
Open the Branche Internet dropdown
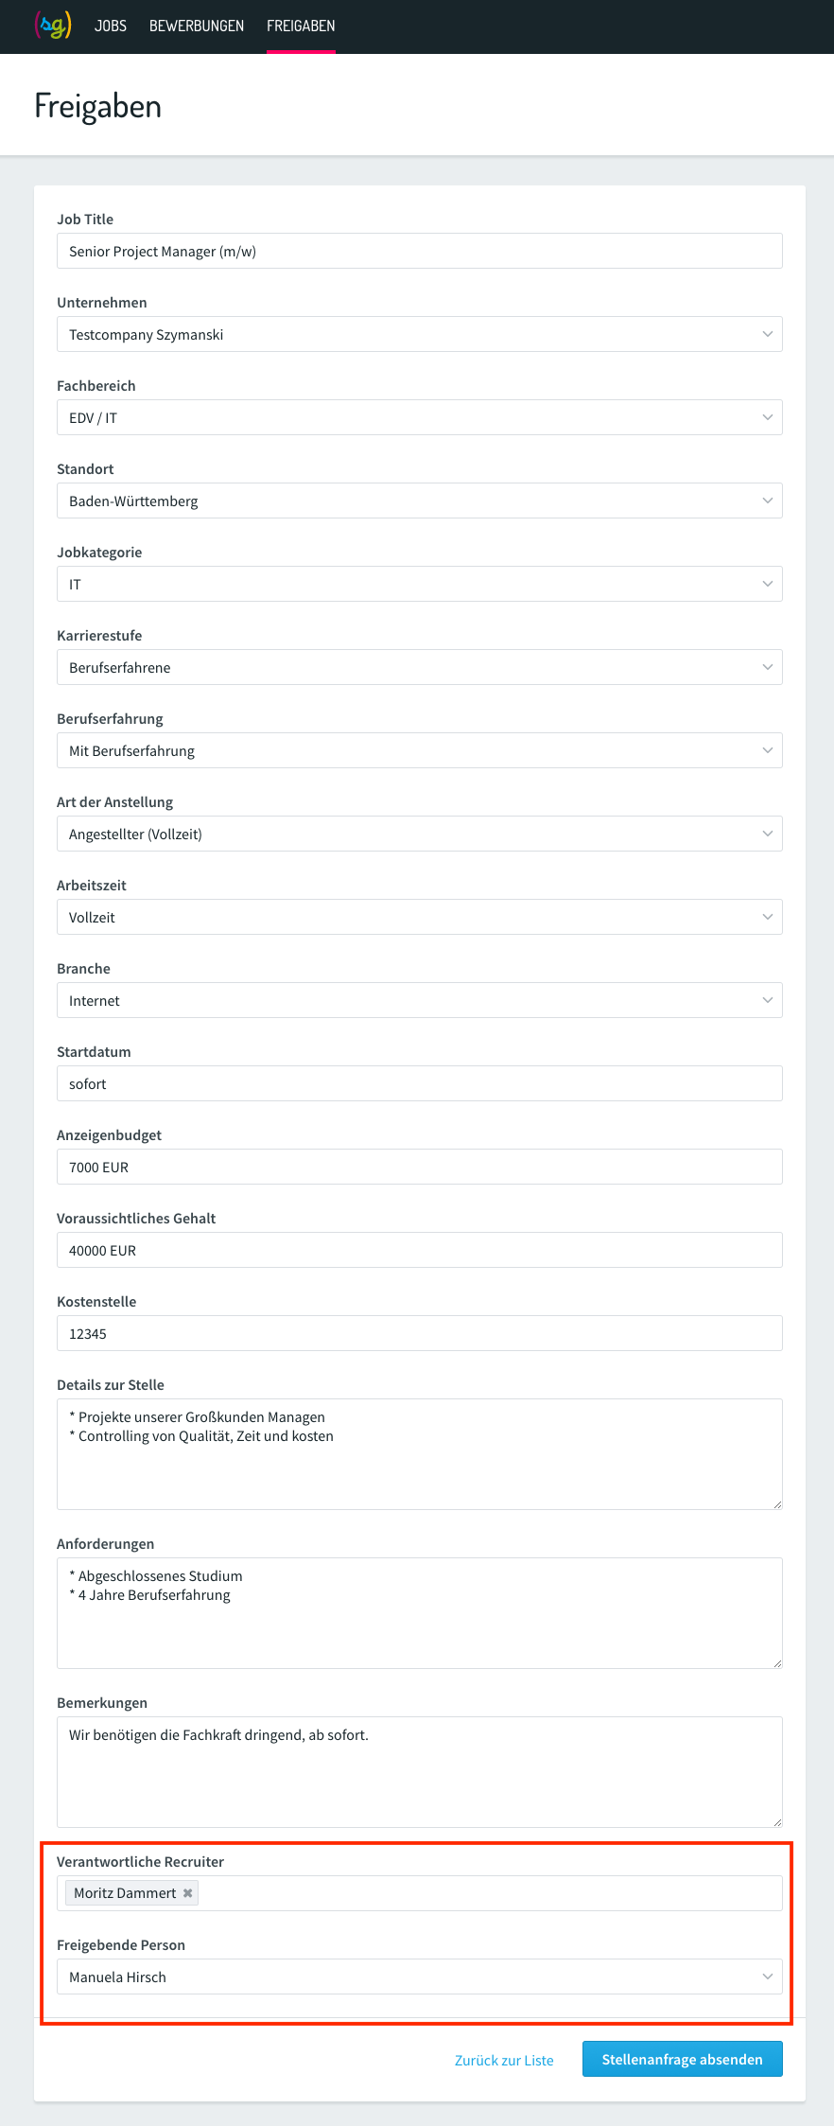420,1000
